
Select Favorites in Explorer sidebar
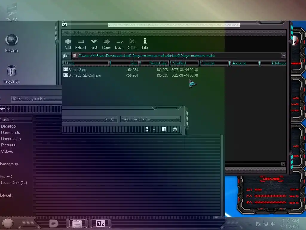pos(7,120)
